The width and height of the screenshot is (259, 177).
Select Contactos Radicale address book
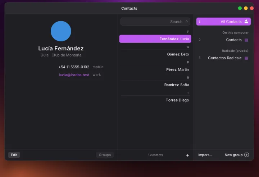pyautogui.click(x=223, y=58)
